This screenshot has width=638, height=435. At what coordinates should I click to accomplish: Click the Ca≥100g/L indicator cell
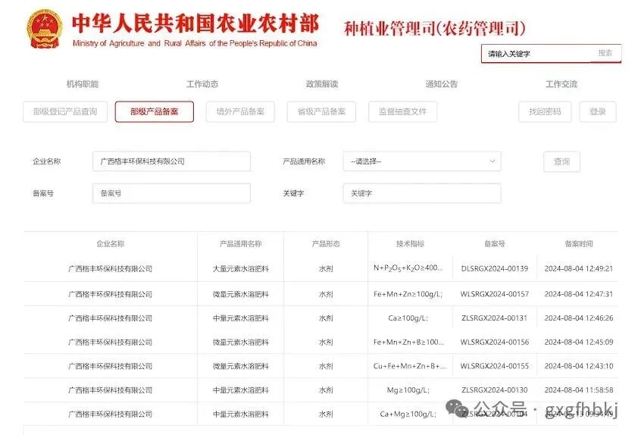tap(408, 318)
